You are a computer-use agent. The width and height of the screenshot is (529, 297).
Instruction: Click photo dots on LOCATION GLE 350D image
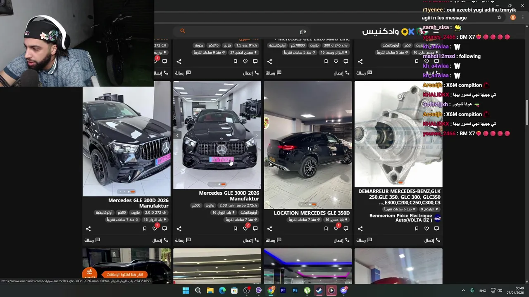[x=308, y=204]
